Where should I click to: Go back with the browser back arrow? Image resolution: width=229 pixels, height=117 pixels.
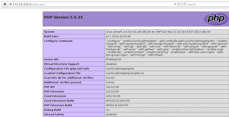coord(5,4)
